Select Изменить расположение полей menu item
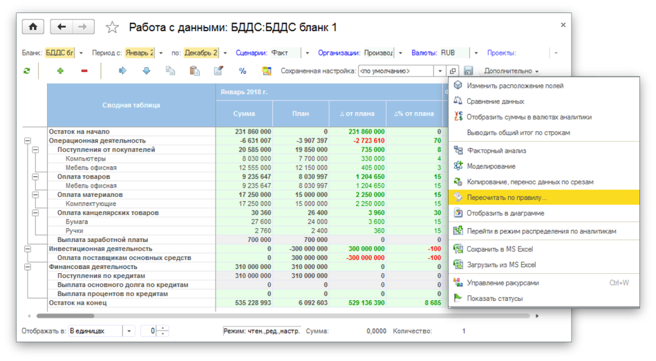Image resolution: width=656 pixels, height=361 pixels. tap(544, 86)
